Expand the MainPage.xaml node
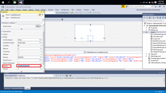 [146, 56]
